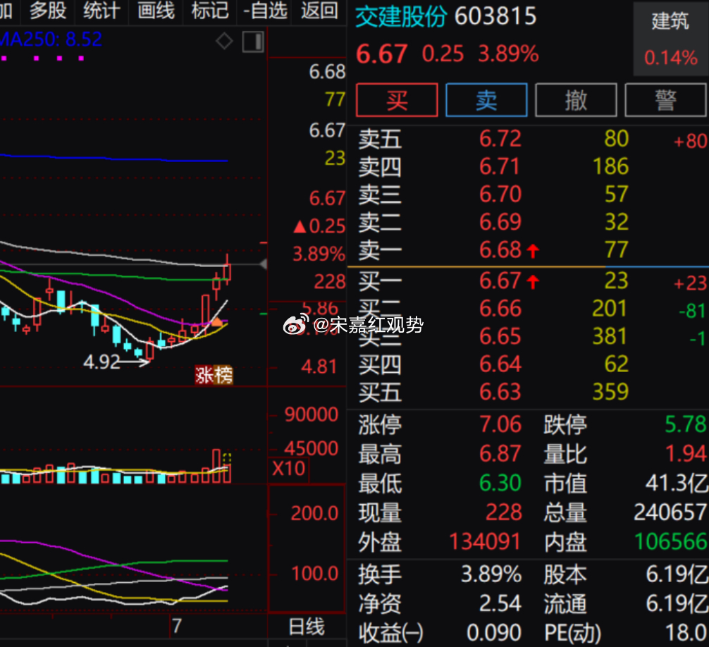
Task: Select the 买四 6.64 order row
Action: (x=528, y=364)
